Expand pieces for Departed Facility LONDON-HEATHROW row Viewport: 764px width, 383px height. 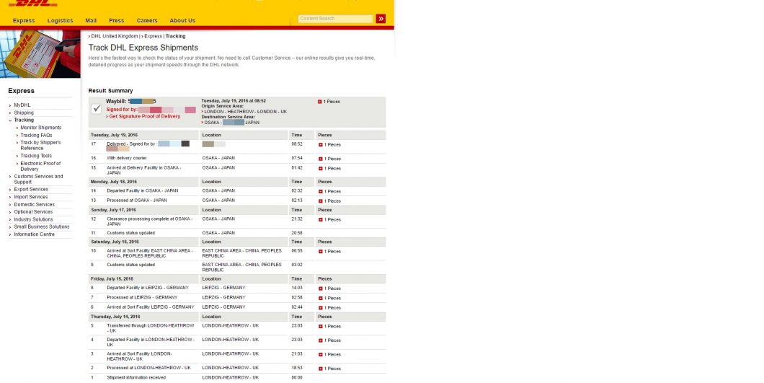click(320, 341)
